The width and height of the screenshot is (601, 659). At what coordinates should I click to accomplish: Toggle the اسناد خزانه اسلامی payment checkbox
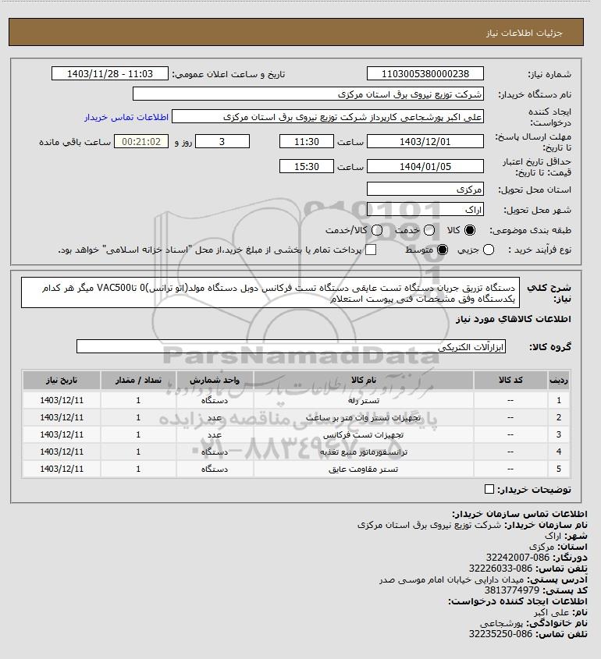tap(371, 250)
